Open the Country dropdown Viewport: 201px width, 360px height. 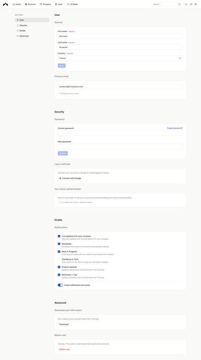(x=120, y=58)
